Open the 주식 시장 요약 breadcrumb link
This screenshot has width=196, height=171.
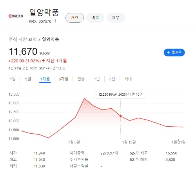coord(23,39)
